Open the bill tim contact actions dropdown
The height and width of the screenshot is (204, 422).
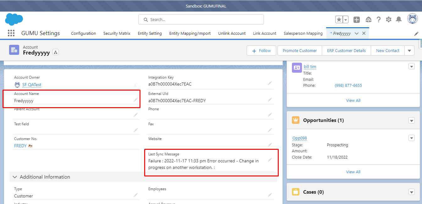pyautogui.click(x=411, y=66)
